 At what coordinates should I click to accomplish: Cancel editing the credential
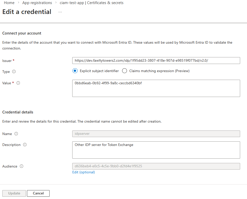click(38, 193)
